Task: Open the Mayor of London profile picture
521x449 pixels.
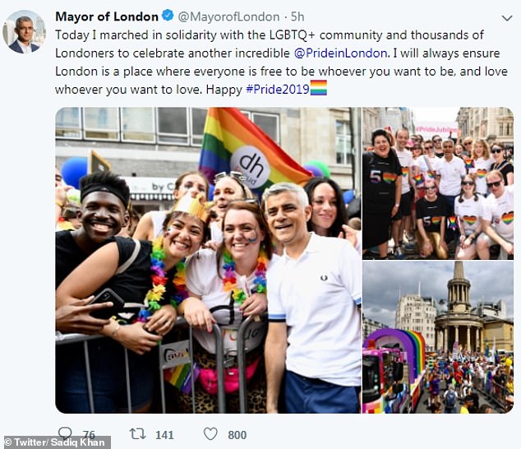Action: click(24, 31)
